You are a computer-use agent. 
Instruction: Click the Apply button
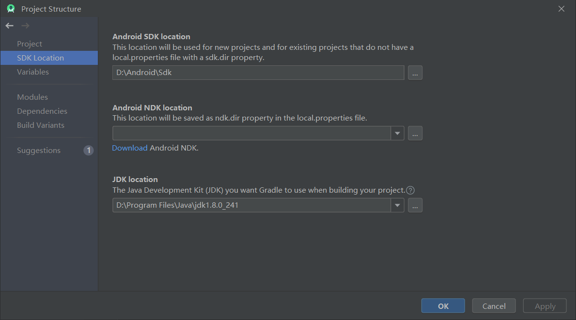(545, 306)
